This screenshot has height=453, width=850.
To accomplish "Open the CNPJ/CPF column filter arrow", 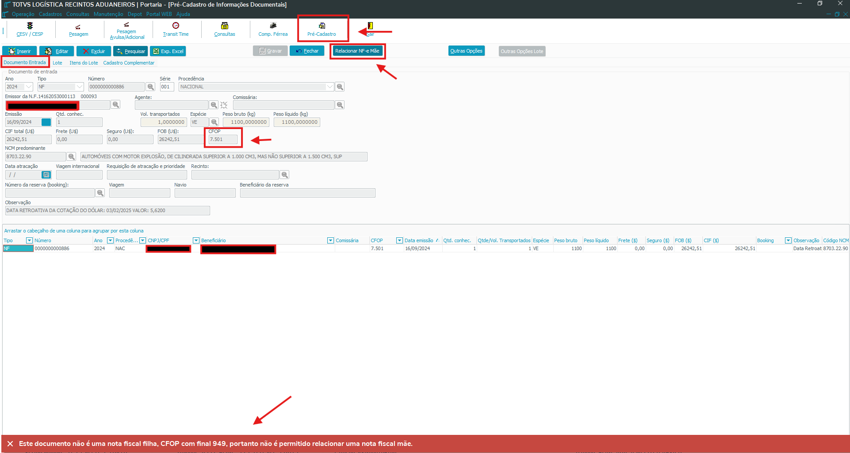I will [196, 240].
